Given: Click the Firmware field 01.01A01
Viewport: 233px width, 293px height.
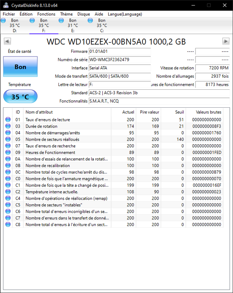Looking at the screenshot, I should [120, 51].
